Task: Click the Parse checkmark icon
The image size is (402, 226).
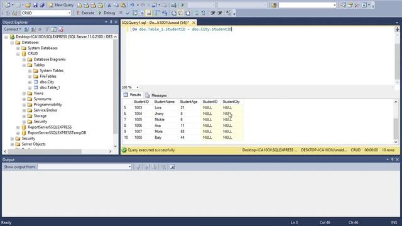Action: tap(128, 13)
